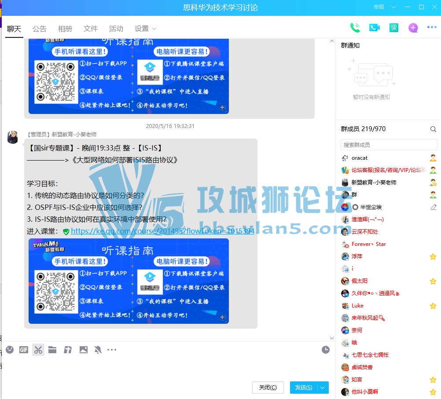Open the 公告 tab

[x=39, y=29]
